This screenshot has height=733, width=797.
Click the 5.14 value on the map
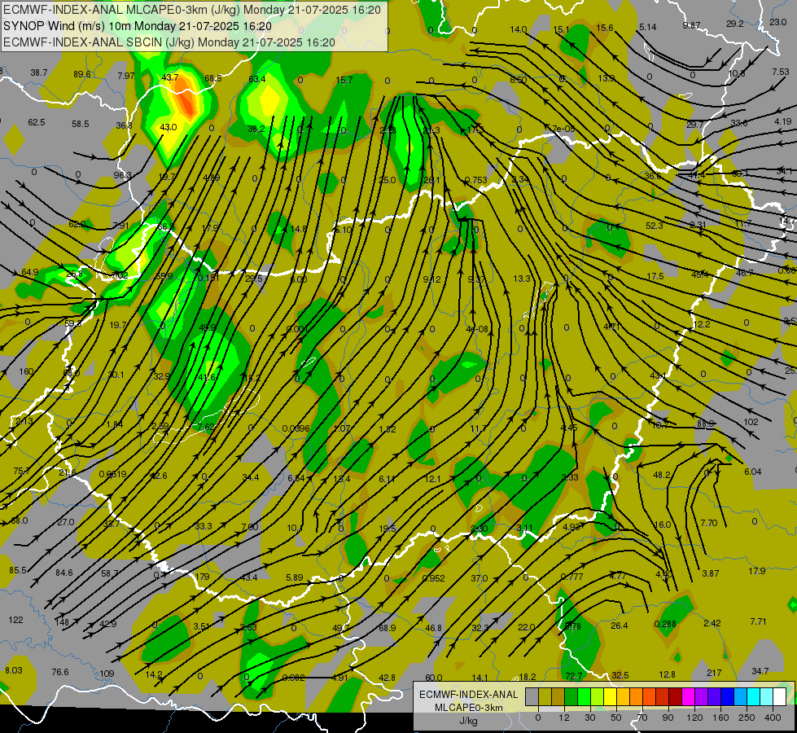pyautogui.click(x=647, y=27)
